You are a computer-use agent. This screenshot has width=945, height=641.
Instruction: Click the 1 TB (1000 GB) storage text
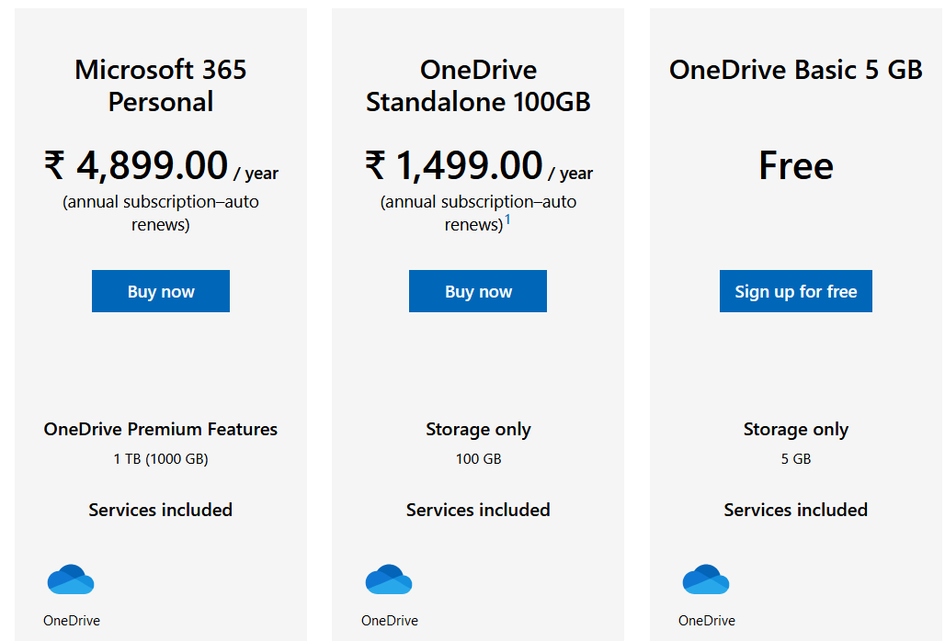coord(161,458)
